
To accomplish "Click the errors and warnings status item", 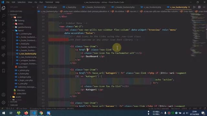I will (x=10, y=109).
